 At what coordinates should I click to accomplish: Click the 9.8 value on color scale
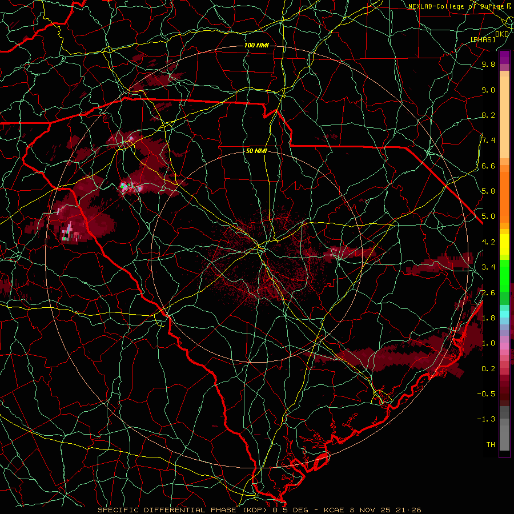[x=488, y=64]
